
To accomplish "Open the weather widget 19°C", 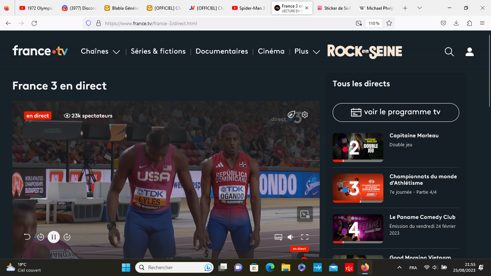I will coord(23,267).
